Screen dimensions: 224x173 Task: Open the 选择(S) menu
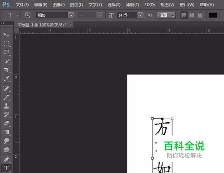114,5
